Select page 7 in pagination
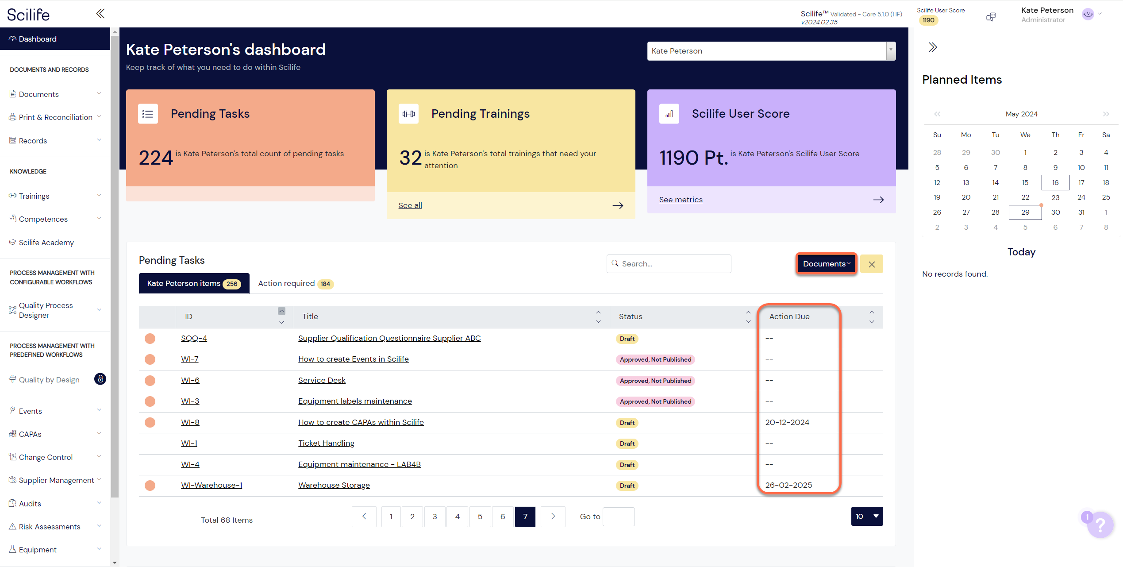 point(525,517)
